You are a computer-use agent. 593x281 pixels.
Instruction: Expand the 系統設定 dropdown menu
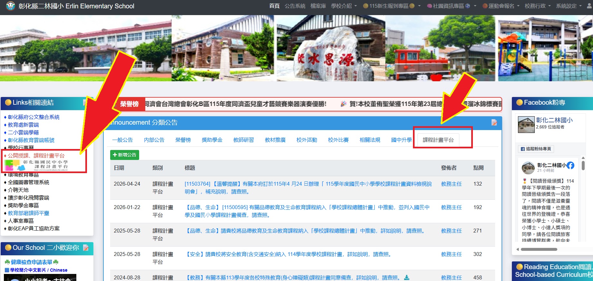pos(569,6)
